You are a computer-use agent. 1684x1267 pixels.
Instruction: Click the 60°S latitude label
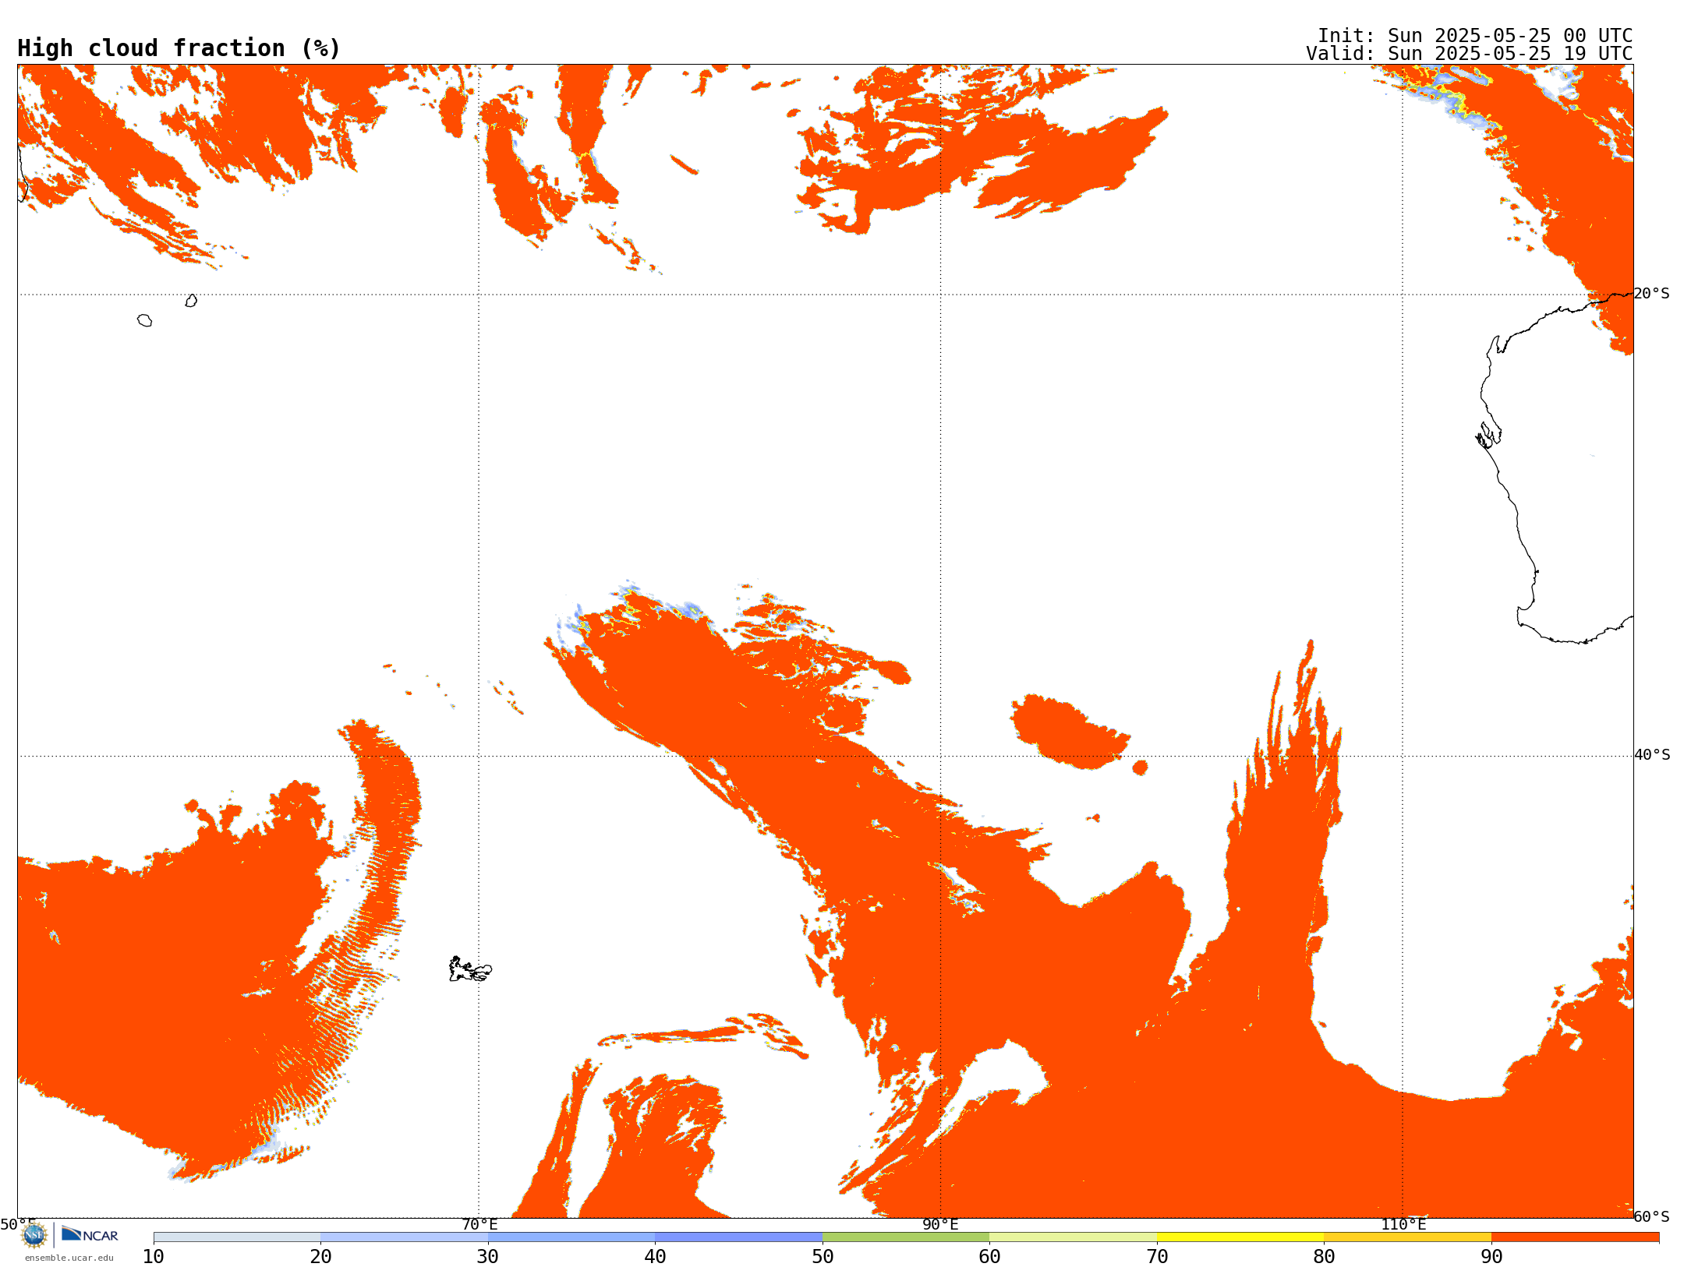(x=1652, y=1216)
